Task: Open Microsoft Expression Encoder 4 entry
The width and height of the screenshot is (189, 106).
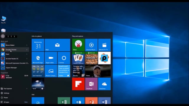Action: pos(15,63)
